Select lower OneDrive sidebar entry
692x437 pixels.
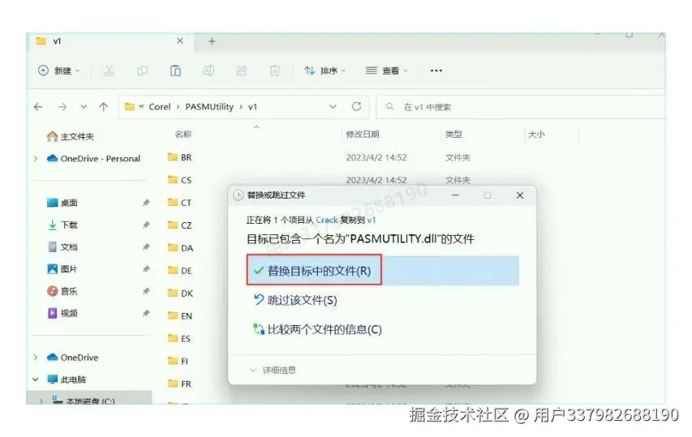tap(73, 358)
